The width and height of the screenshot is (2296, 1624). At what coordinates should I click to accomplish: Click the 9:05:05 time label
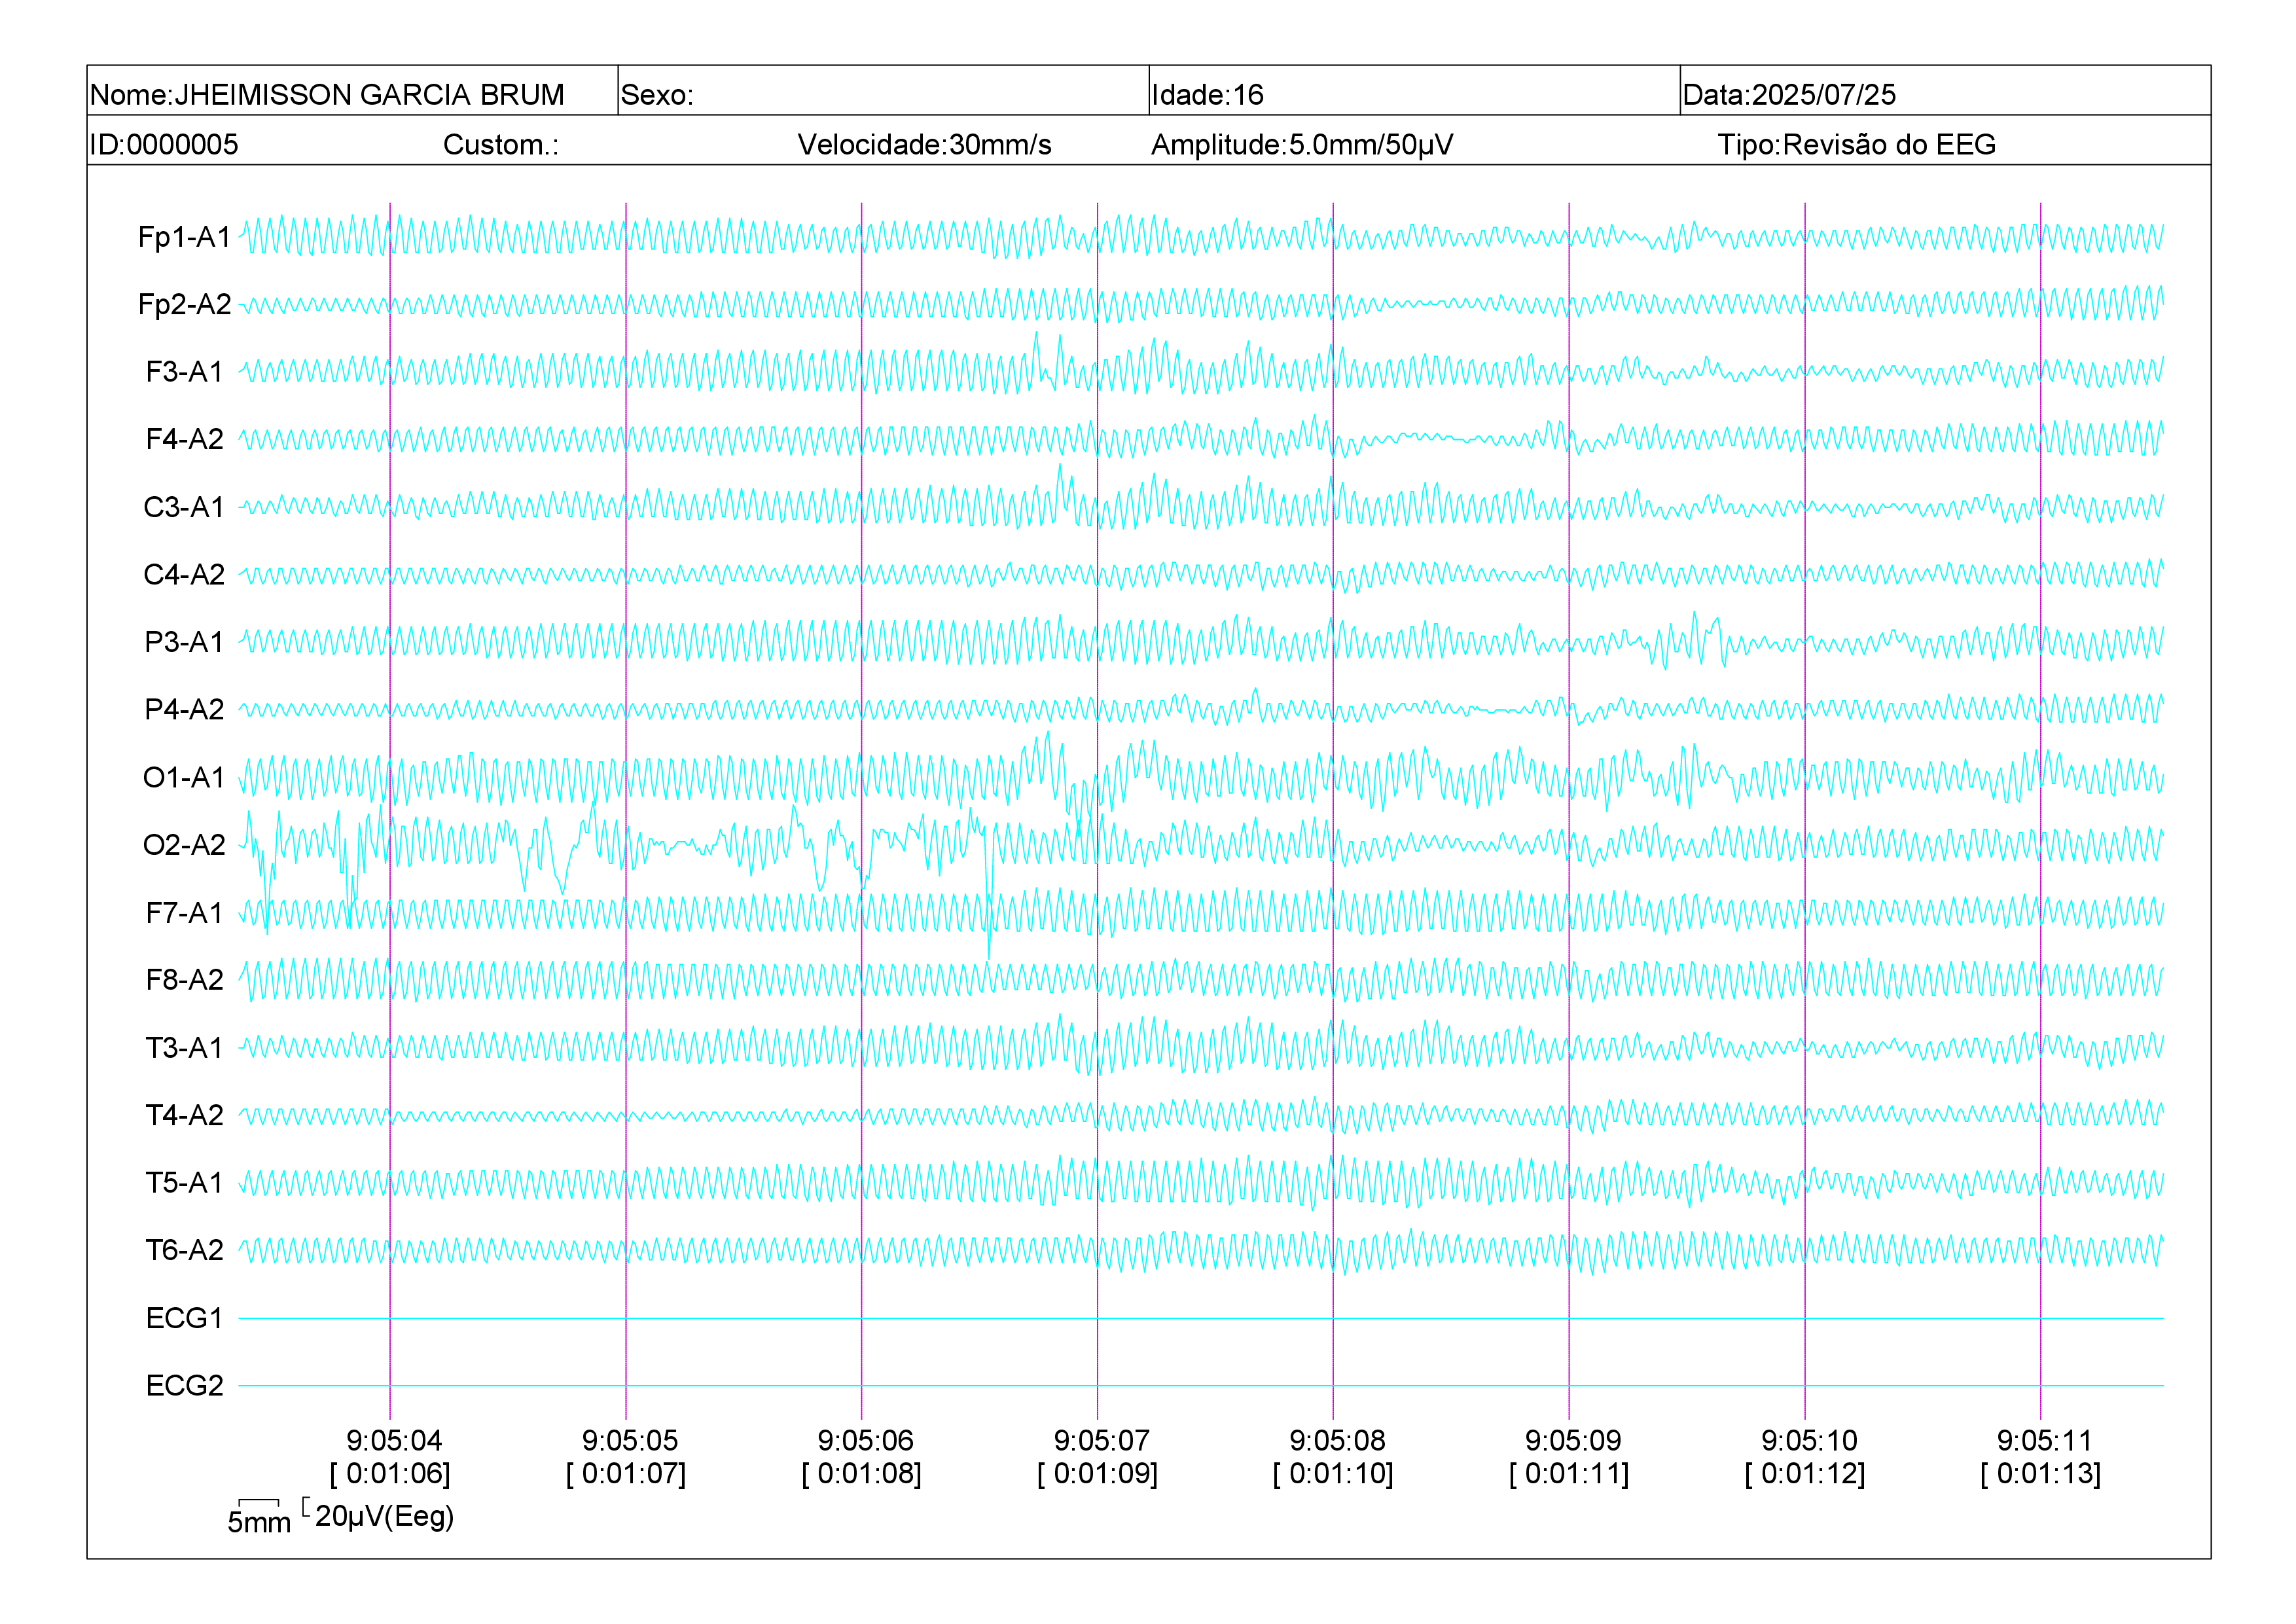coord(630,1441)
